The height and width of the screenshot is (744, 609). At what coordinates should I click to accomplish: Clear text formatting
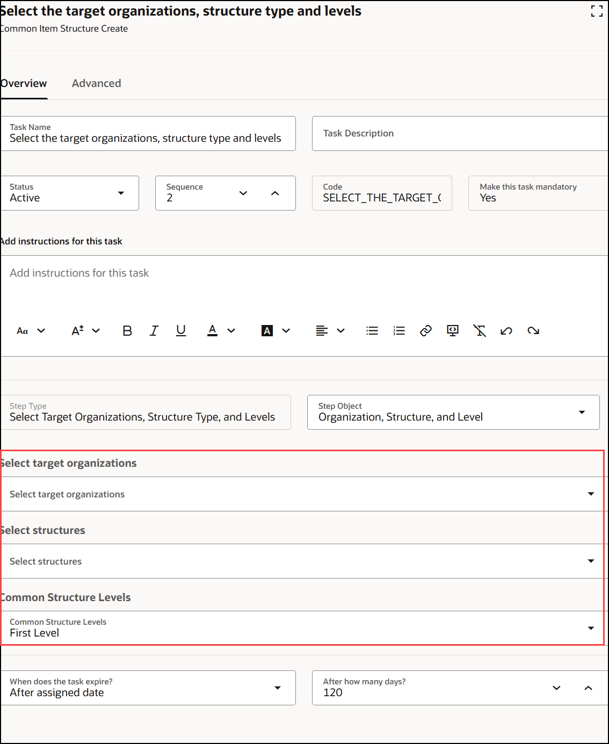click(480, 331)
